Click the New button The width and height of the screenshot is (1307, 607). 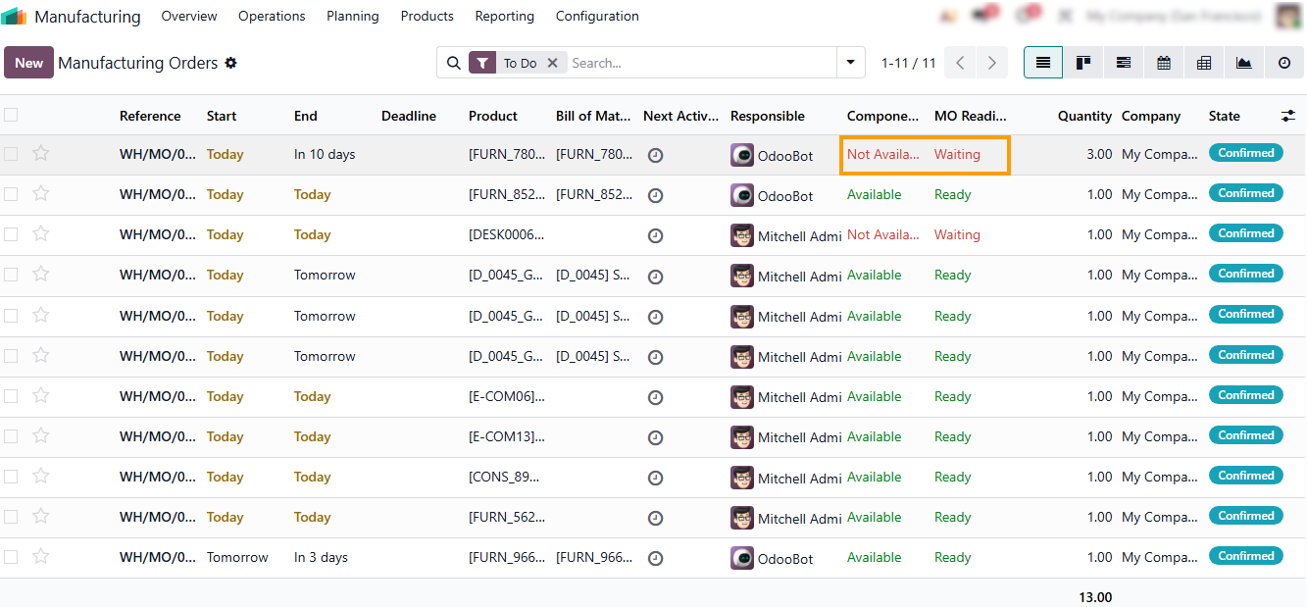point(28,63)
